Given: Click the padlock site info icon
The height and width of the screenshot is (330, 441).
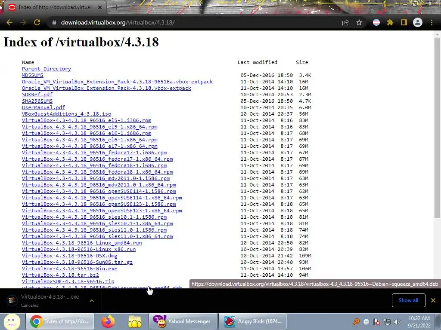Looking at the screenshot, I should pos(54,22).
